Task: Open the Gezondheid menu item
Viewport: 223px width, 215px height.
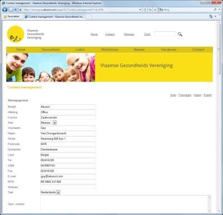Action: pyautogui.click(x=51, y=49)
